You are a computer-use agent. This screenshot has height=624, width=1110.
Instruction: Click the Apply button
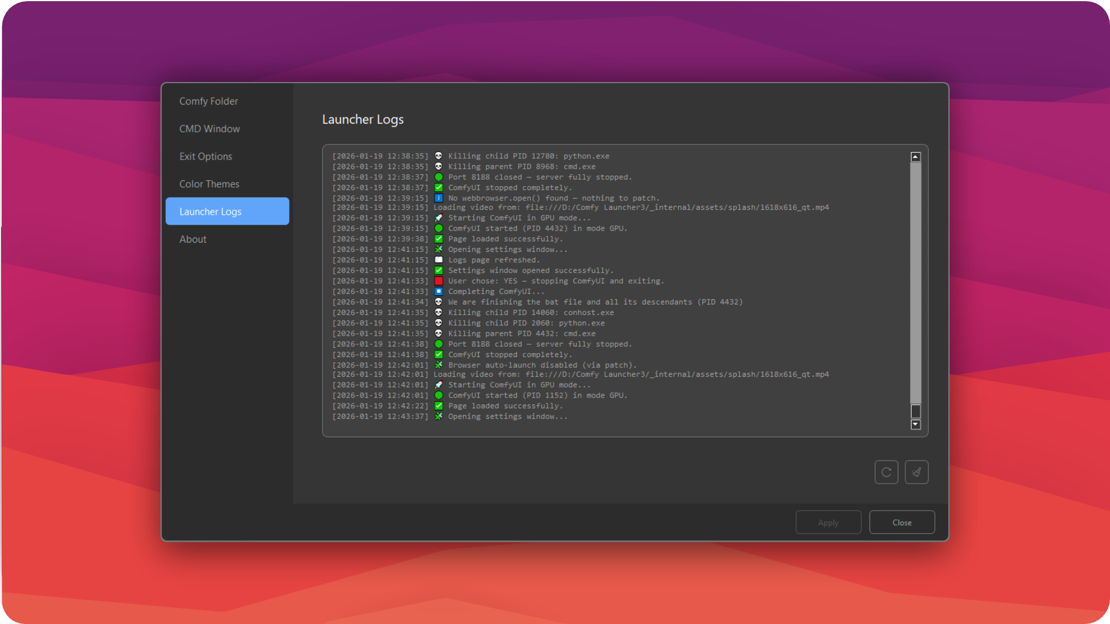click(828, 522)
